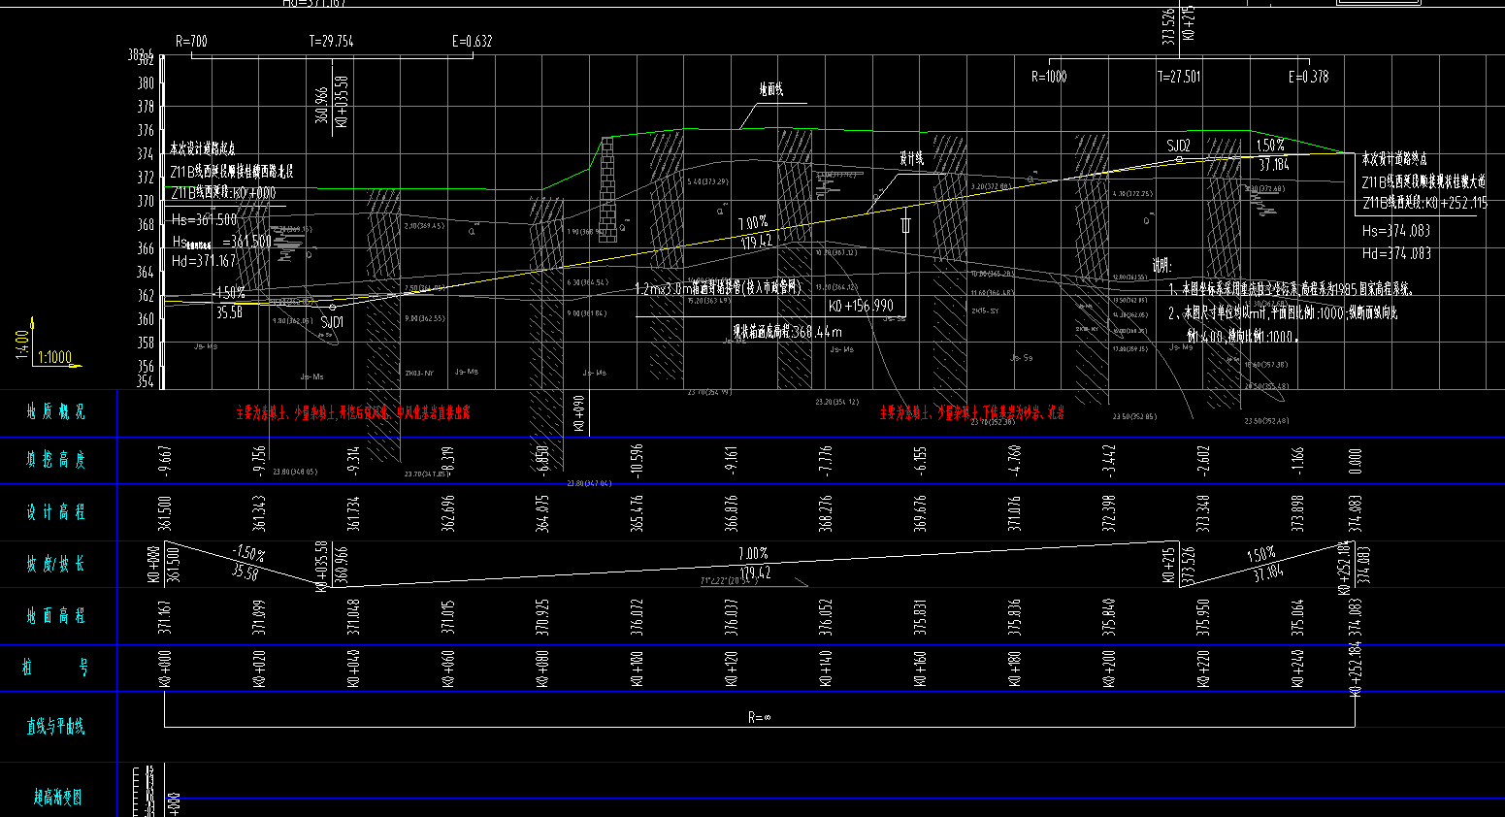
Task: Click the Hd=371.167 start elevation text
Action: click(x=204, y=261)
